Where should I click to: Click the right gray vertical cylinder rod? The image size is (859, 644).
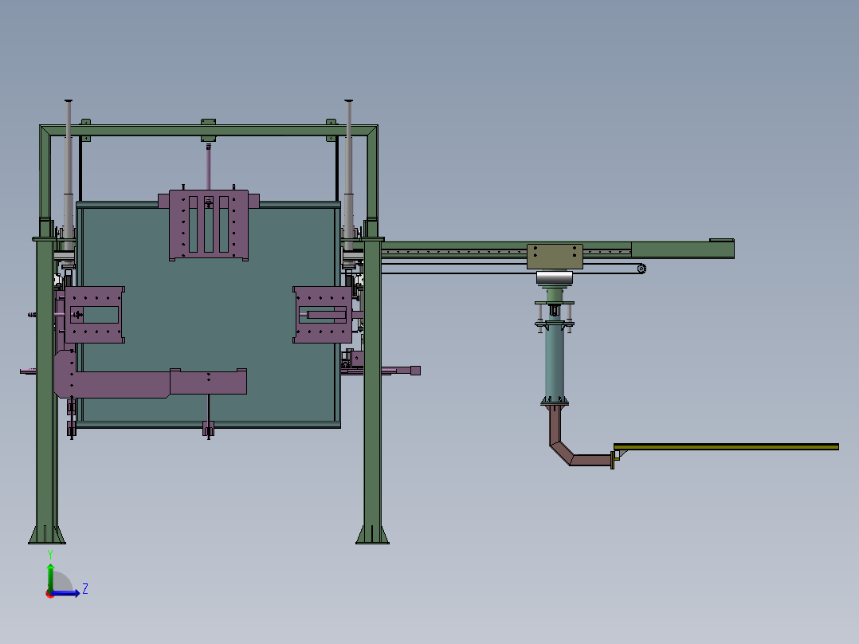pos(349,159)
